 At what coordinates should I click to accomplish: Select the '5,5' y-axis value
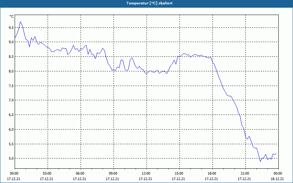(x=11, y=144)
